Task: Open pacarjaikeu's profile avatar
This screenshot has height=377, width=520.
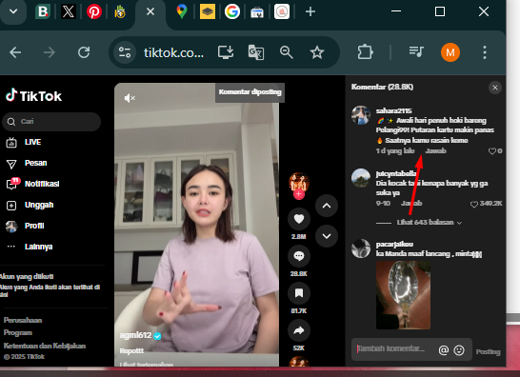Action: [361, 248]
